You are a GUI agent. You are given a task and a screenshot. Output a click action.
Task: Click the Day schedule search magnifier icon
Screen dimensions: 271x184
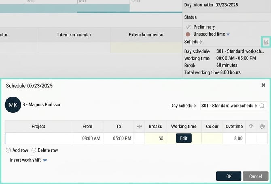click(x=262, y=106)
